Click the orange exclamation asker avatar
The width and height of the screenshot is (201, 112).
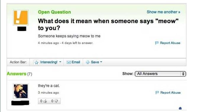pyautogui.click(x=21, y=17)
